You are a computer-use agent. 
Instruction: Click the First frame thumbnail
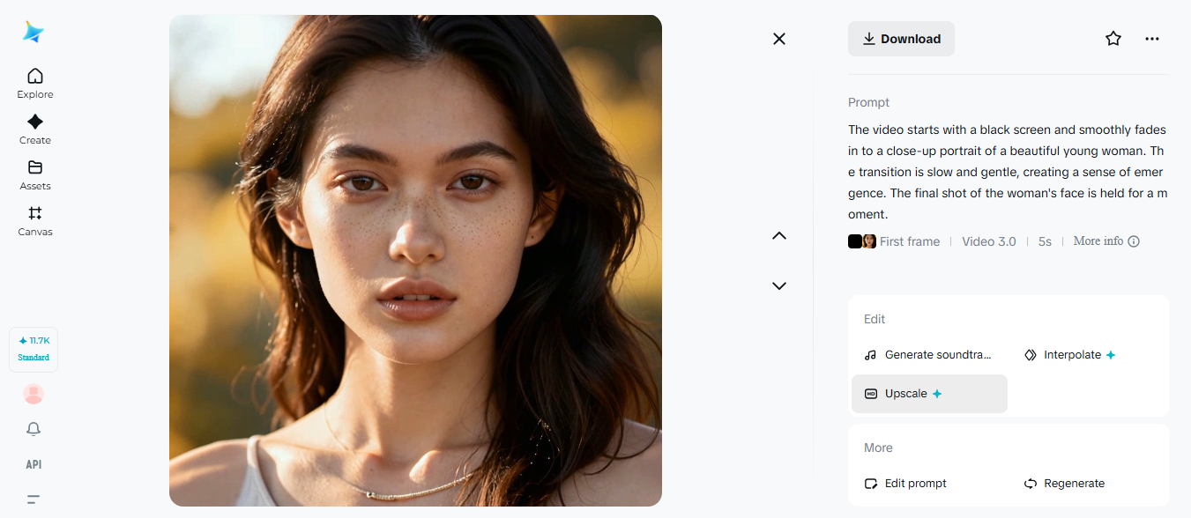pos(862,241)
